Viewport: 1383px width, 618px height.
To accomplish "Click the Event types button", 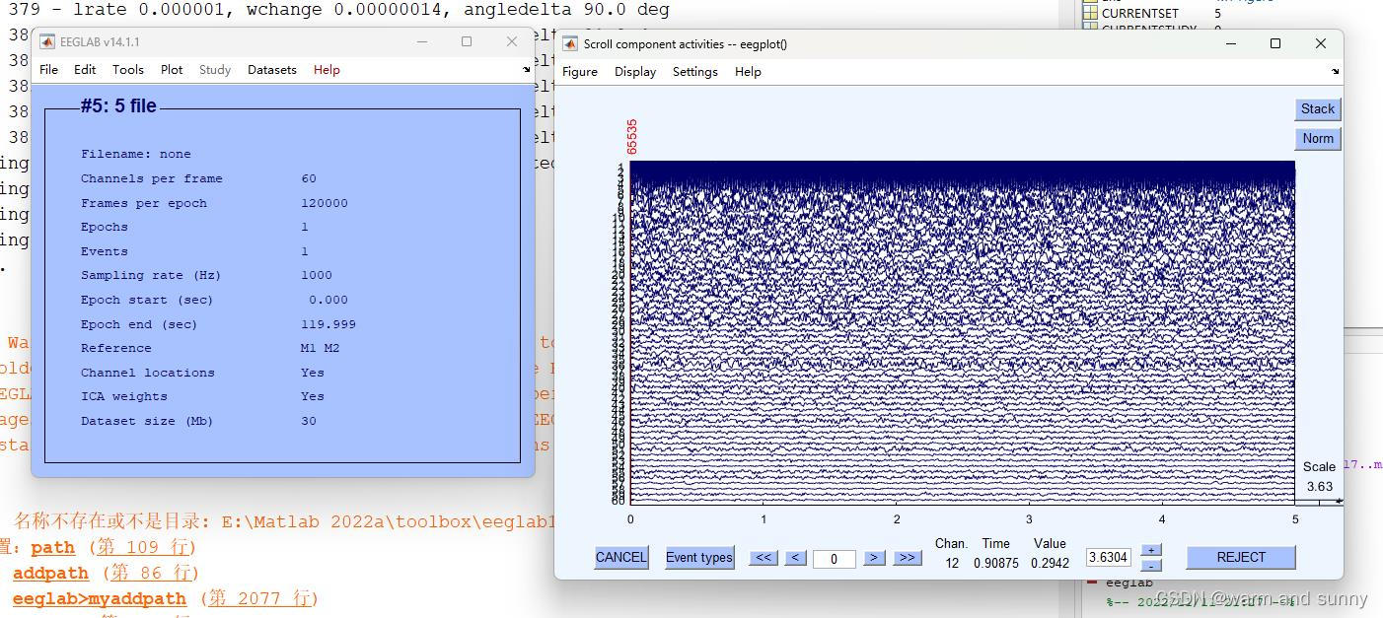I will coord(699,557).
